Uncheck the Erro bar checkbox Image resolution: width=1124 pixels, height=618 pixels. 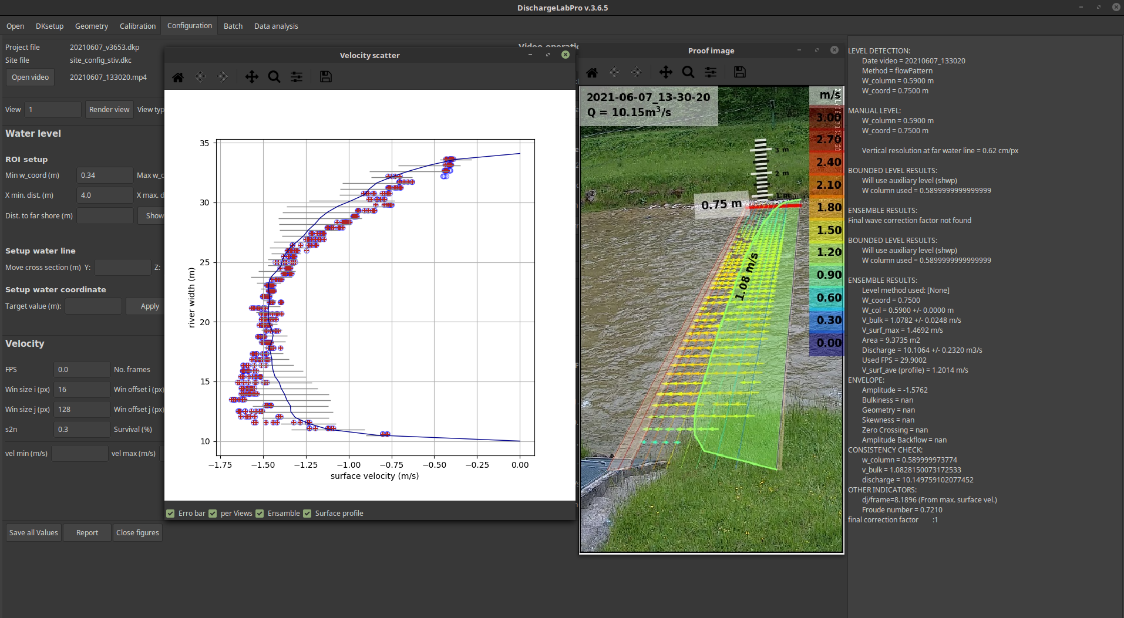tap(171, 514)
